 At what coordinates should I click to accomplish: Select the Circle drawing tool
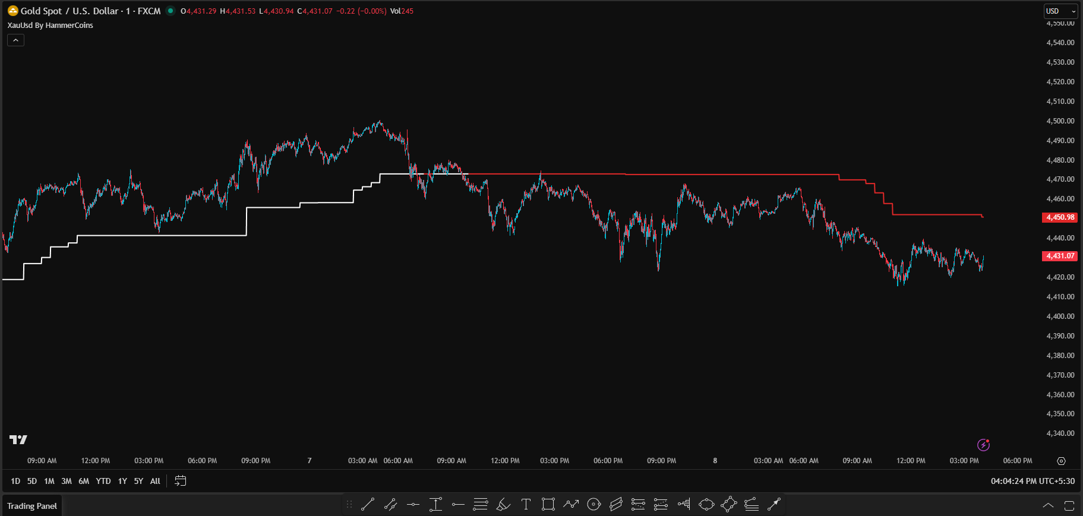[593, 505]
